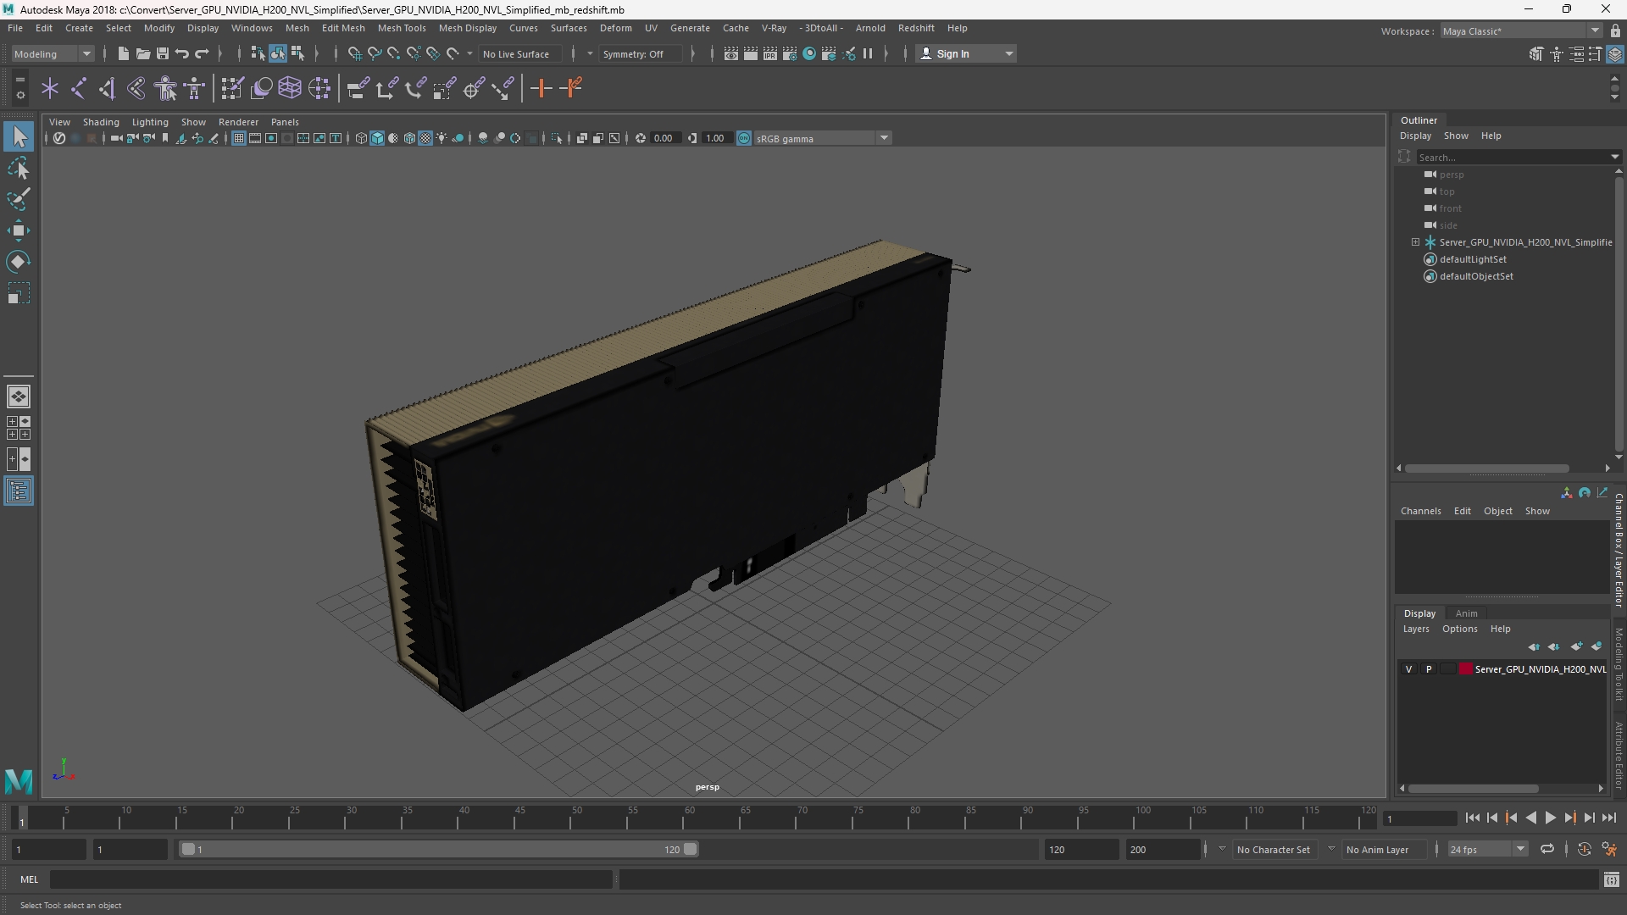
Task: Create a new scene with the New Scene icon
Action: 123,53
